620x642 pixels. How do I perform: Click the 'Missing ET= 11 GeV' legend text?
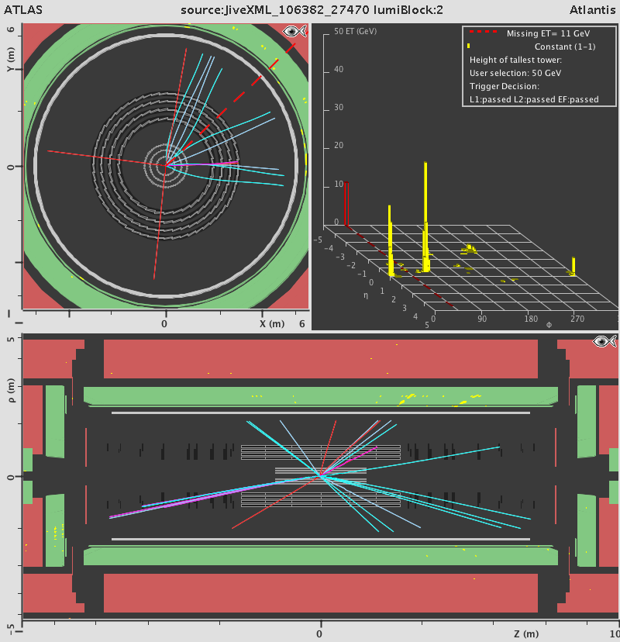(542, 34)
